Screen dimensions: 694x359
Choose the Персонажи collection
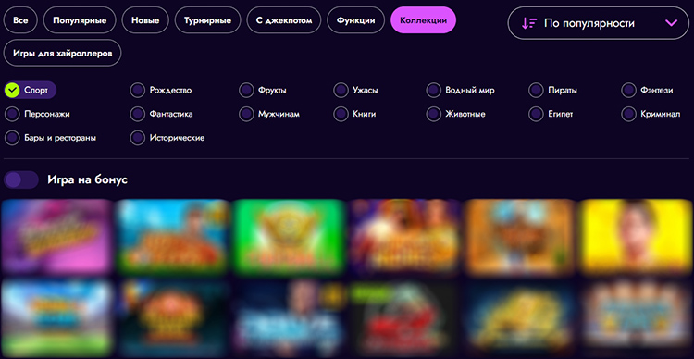37,114
